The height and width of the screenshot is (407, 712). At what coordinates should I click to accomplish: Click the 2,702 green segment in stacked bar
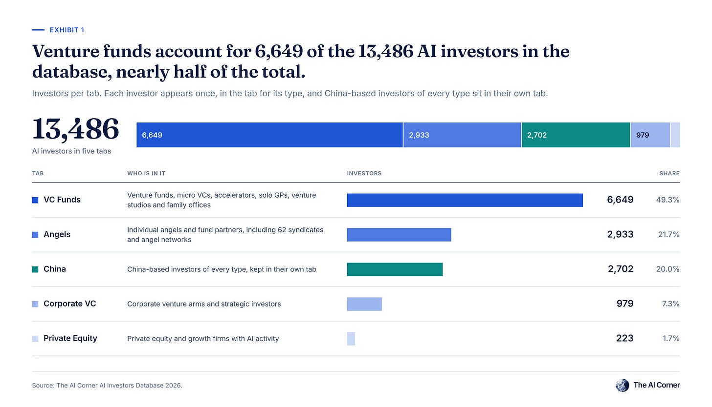tap(576, 135)
